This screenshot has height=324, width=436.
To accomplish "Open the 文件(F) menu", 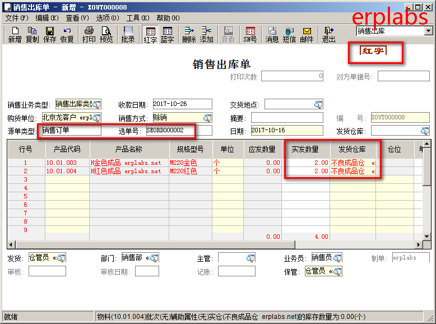I will point(17,18).
